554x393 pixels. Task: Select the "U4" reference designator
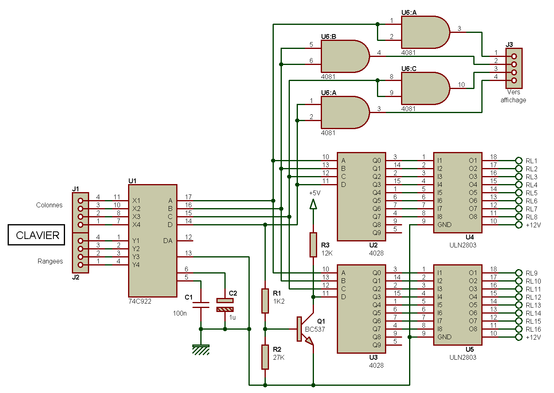470,237
